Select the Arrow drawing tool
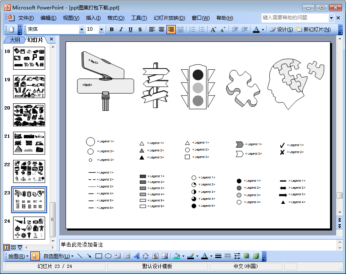The height and width of the screenshot is (274, 346). (89, 256)
